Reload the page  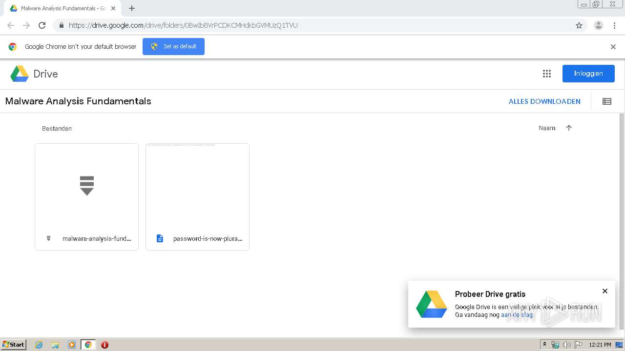(x=42, y=25)
